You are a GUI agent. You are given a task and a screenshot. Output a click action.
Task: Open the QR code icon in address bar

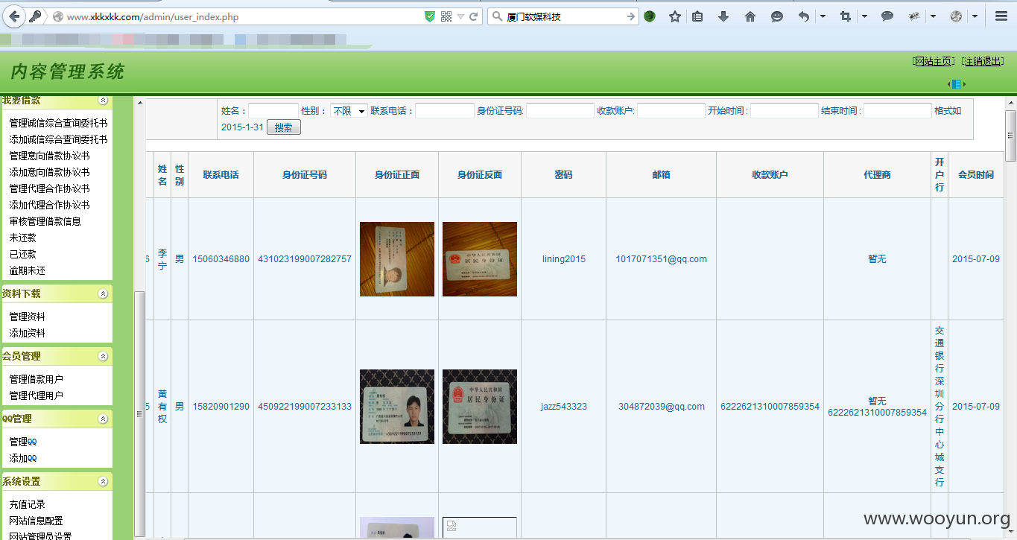click(446, 16)
